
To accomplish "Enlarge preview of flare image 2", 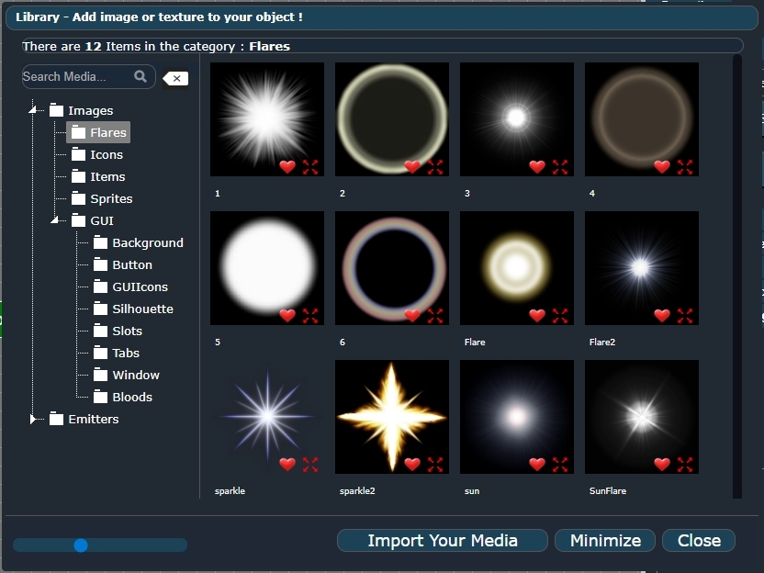I will coord(435,167).
